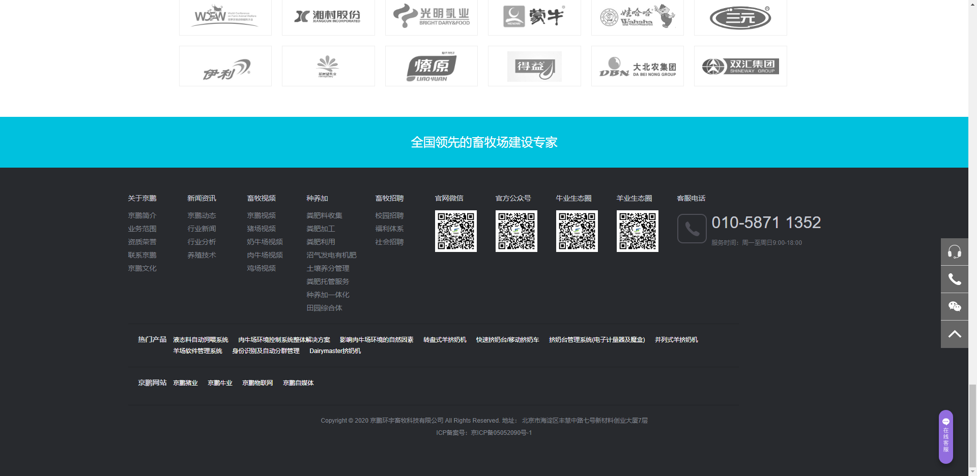Click the 娃哈哈 Wahaha partner logo
The height and width of the screenshot is (476, 977).
[x=638, y=17]
